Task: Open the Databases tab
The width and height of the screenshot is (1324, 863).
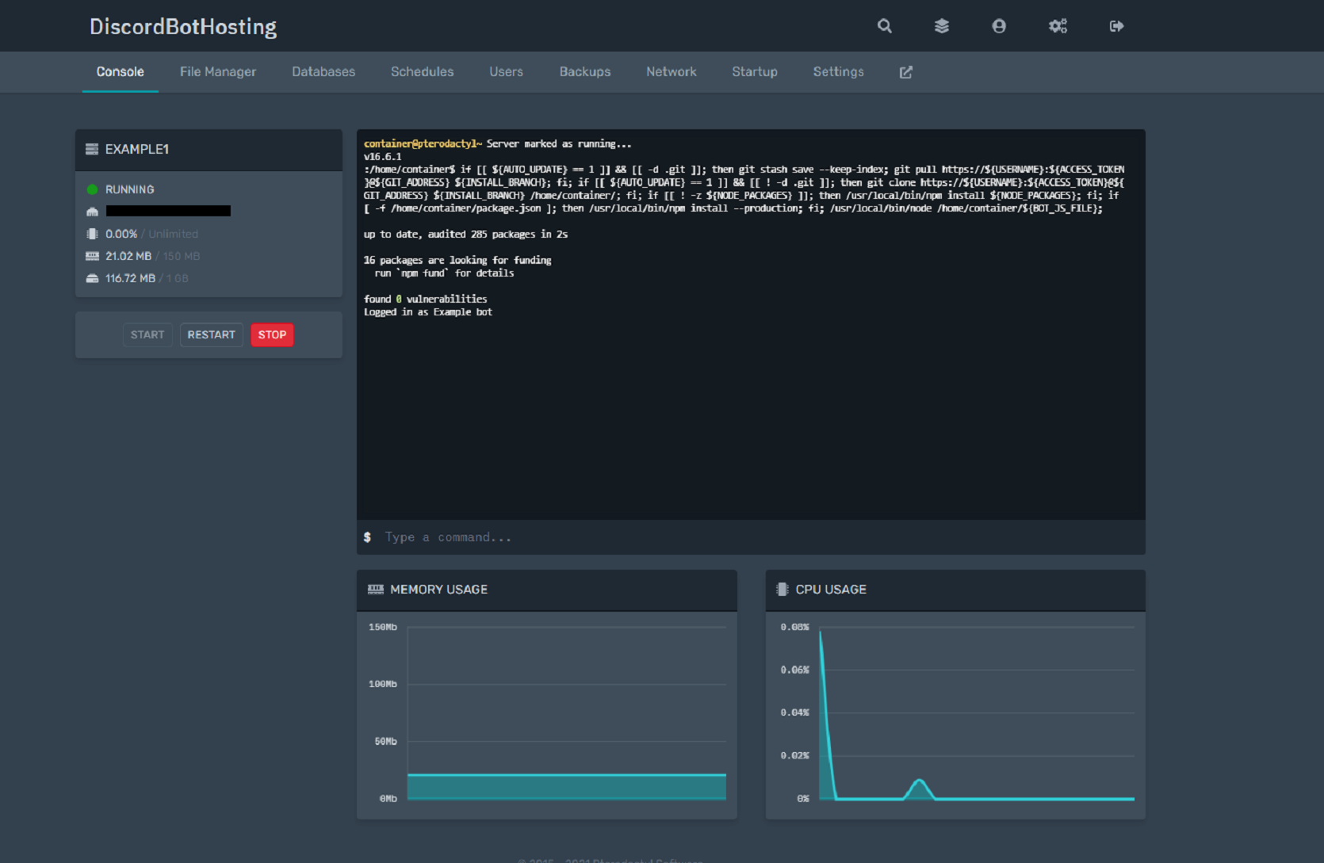Action: click(323, 72)
